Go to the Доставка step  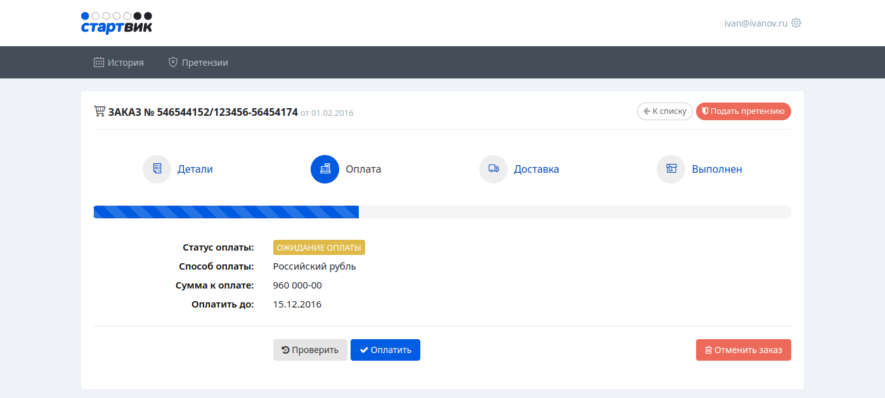pos(536,170)
